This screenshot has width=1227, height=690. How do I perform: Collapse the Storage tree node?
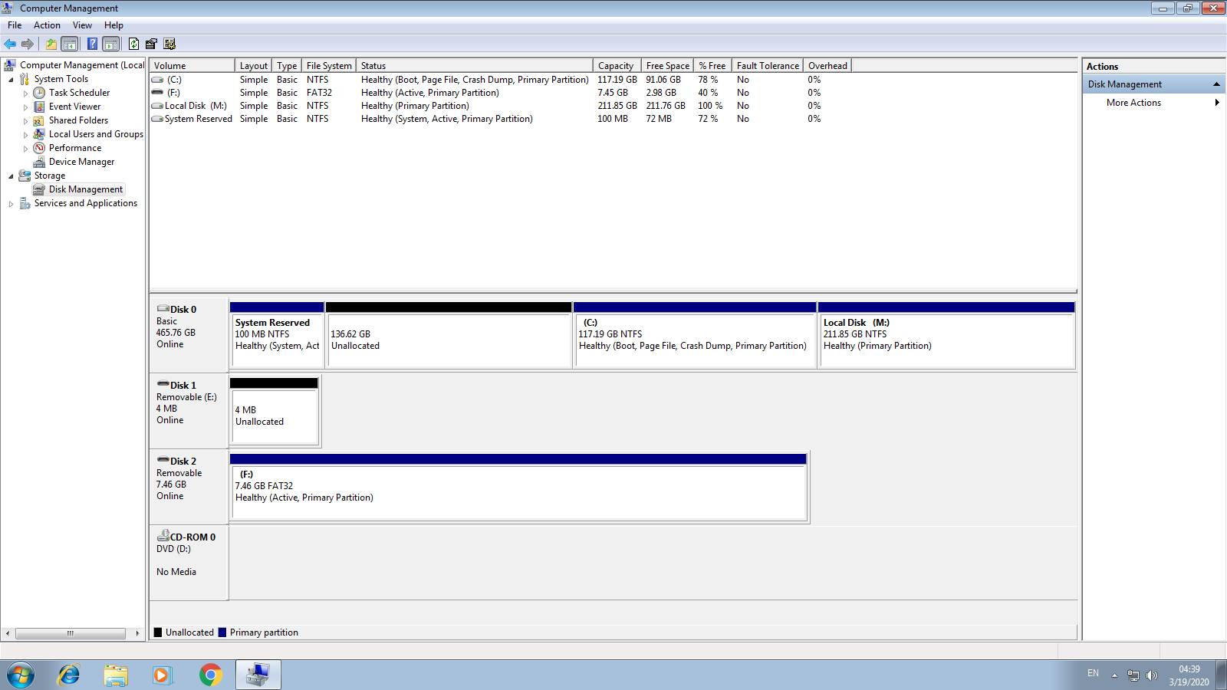pos(11,176)
